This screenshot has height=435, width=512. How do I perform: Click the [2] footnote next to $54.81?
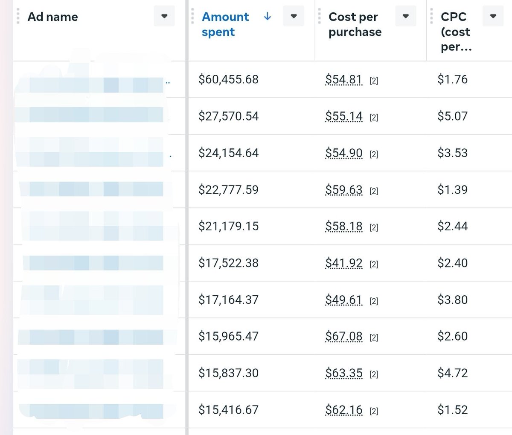374,81
